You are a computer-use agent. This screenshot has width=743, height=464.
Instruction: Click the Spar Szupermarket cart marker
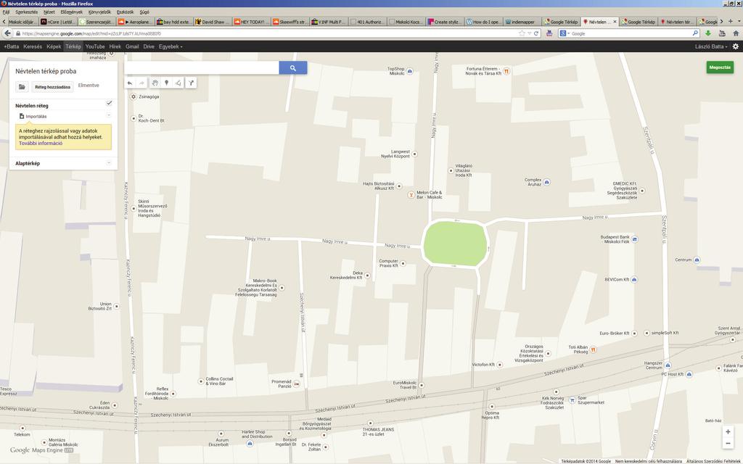click(572, 400)
